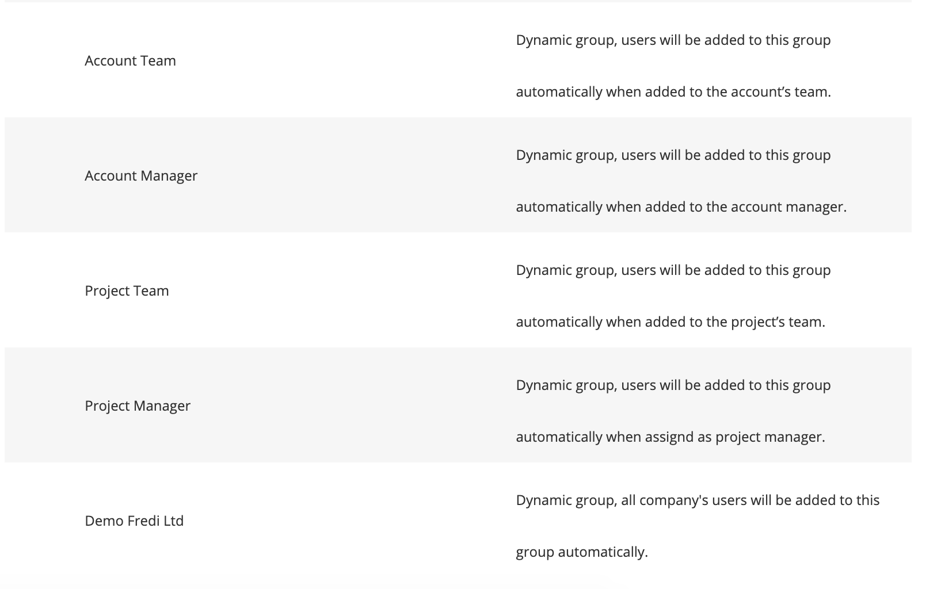
Task: Click "Dynamic group" in the Project Team row
Action: click(565, 270)
